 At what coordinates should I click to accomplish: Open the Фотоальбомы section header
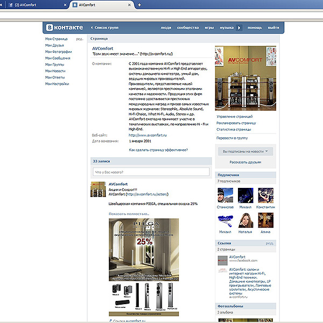coord(245,306)
